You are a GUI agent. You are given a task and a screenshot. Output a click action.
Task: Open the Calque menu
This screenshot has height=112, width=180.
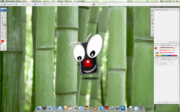[39, 1]
